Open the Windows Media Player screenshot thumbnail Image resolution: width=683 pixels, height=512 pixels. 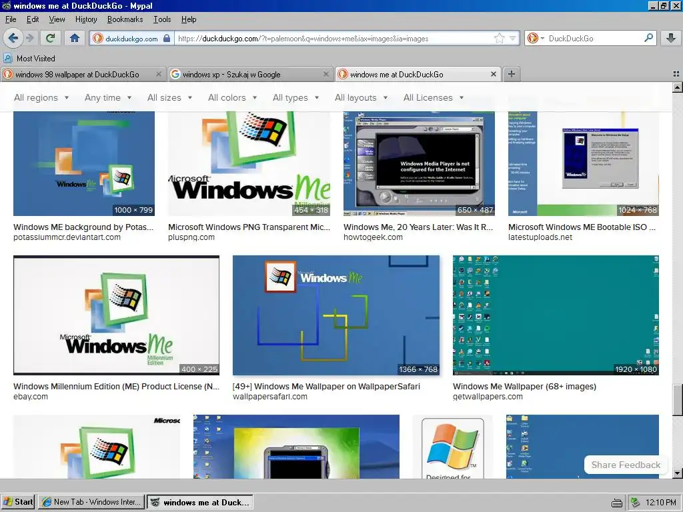(x=419, y=163)
